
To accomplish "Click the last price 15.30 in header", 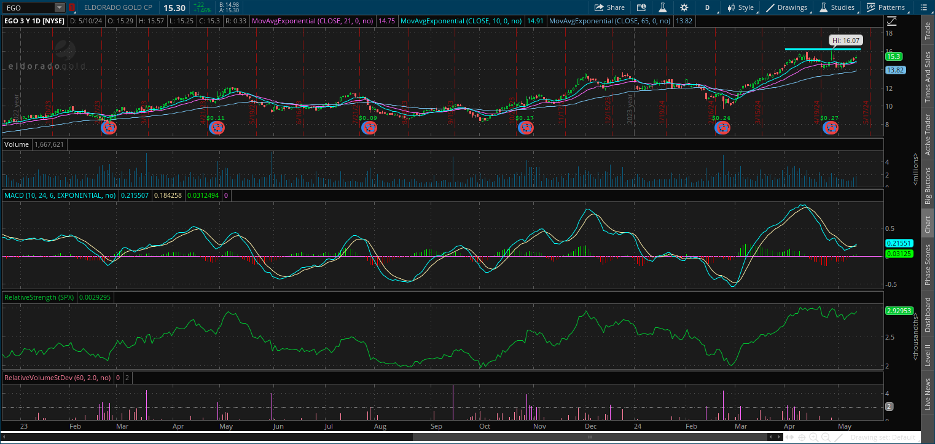I will pos(174,7).
